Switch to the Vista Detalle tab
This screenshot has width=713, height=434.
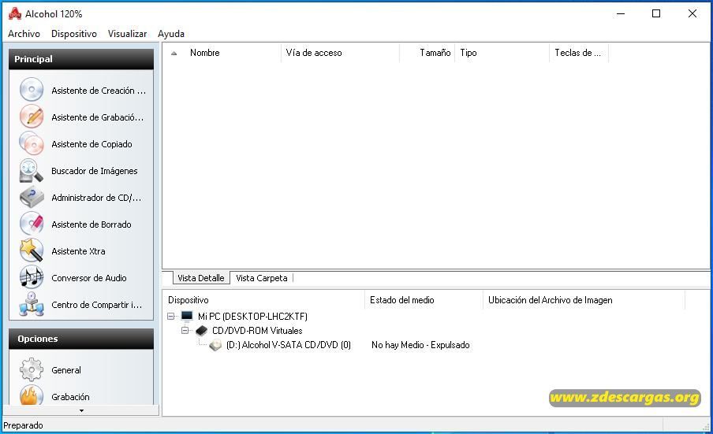click(x=201, y=278)
